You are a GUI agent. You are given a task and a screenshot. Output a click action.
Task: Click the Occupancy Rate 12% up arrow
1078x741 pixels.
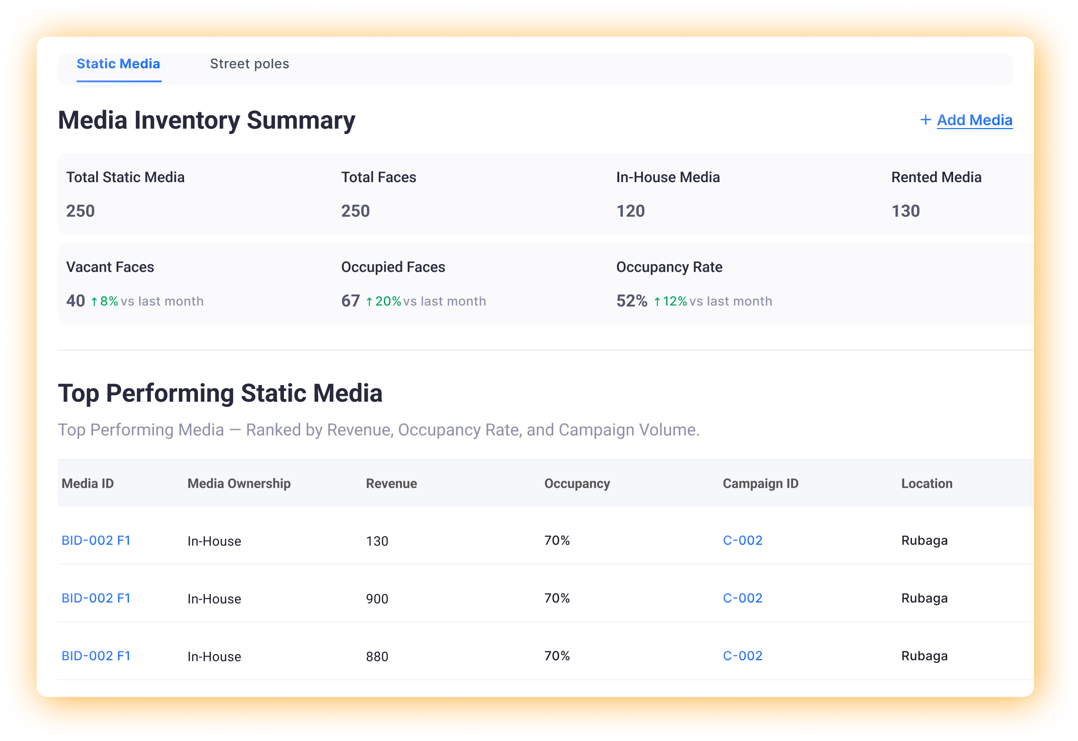tap(657, 302)
